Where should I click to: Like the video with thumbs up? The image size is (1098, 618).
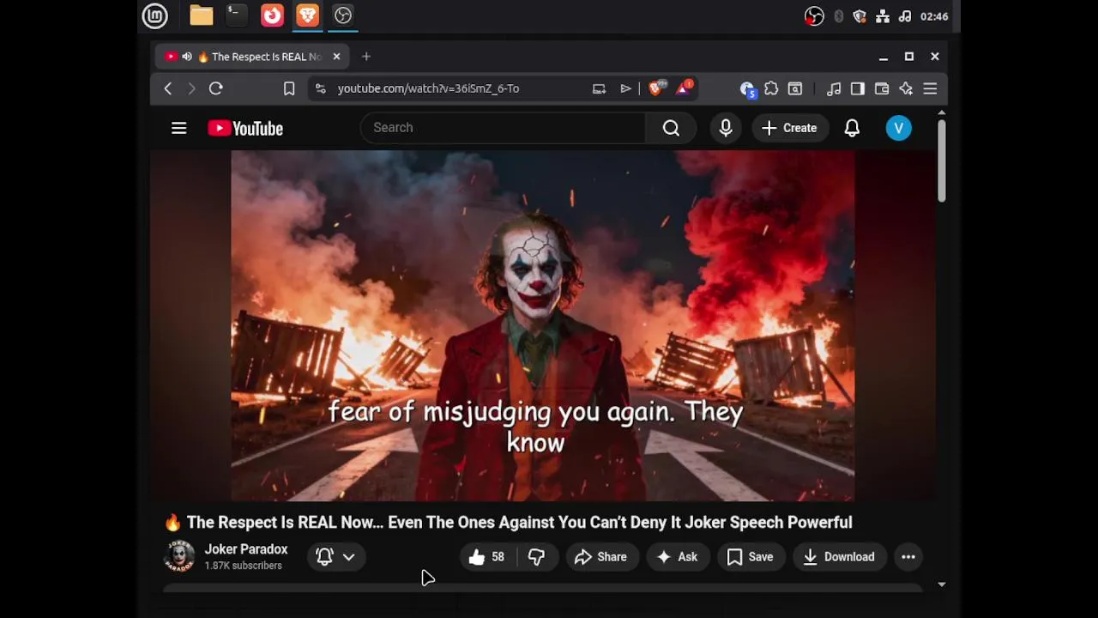[486, 557]
